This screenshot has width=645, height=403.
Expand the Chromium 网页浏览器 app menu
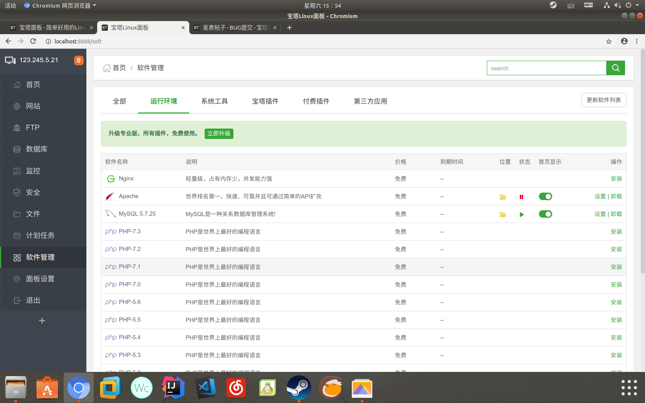coord(60,5)
